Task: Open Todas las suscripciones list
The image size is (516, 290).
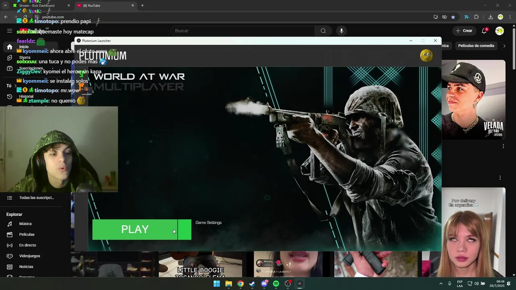Action: [x=35, y=198]
